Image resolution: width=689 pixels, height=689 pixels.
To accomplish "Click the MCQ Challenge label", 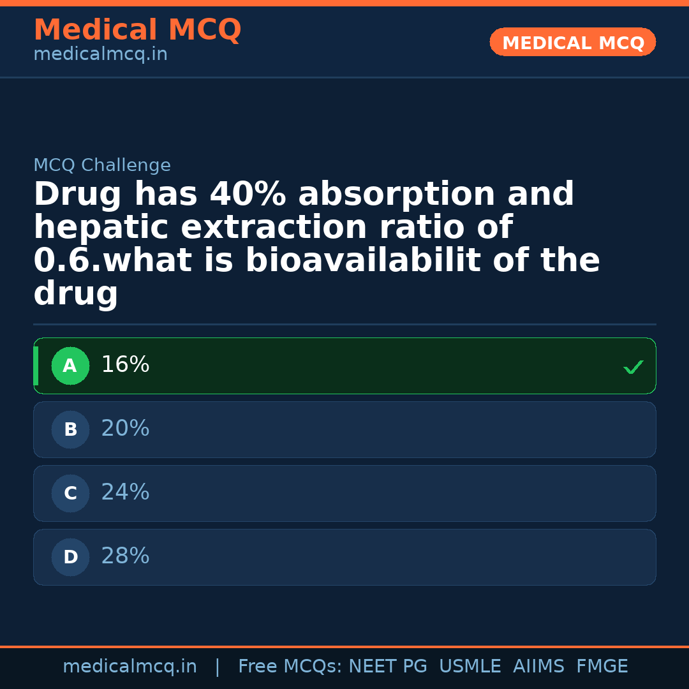I will [102, 166].
